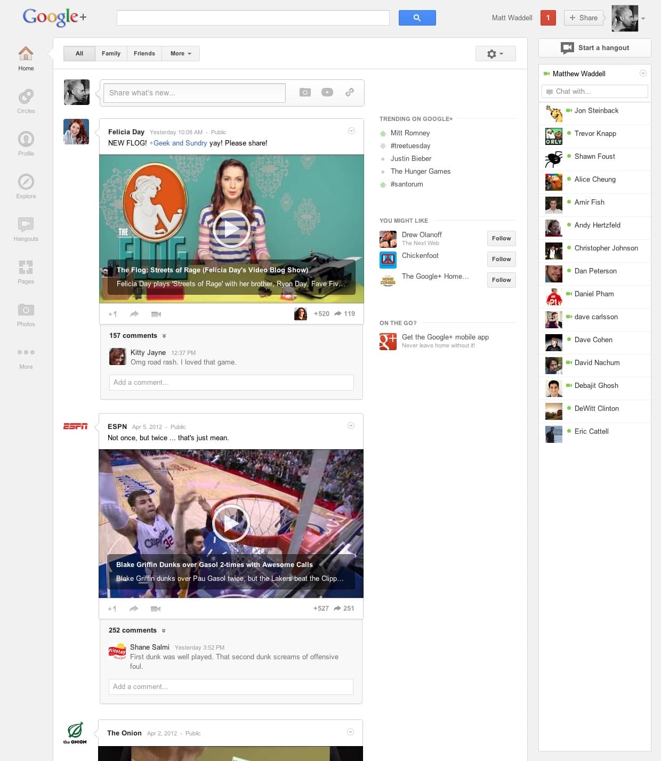Open the Photos camera icon in sidebar
The height and width of the screenshot is (761, 661).
click(26, 310)
